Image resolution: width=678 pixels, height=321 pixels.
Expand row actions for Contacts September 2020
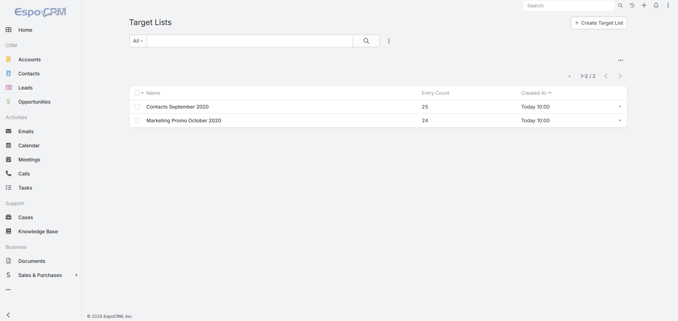[620, 107]
